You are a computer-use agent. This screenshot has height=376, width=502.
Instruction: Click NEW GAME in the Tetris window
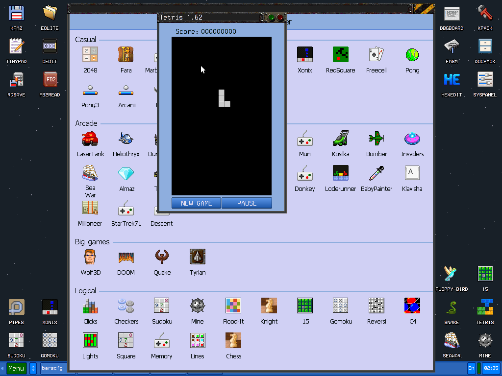click(196, 203)
